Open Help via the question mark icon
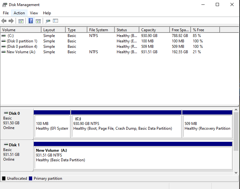The image size is (240, 189). coord(31,21)
